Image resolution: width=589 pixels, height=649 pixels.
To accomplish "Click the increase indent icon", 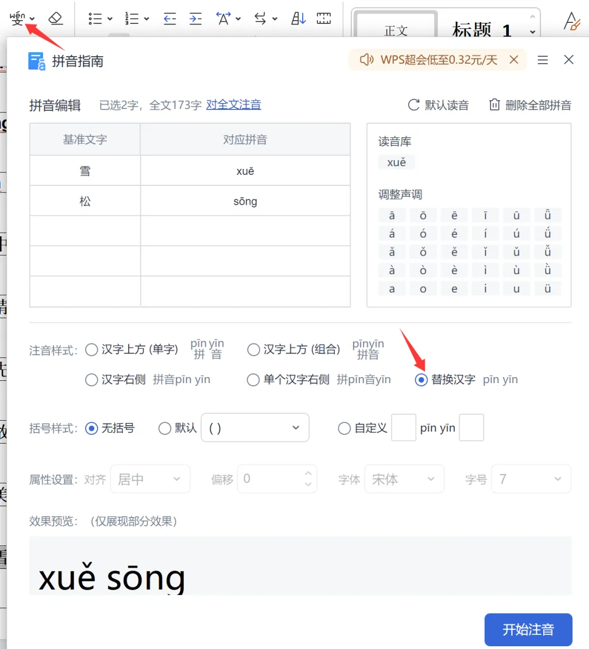I will pyautogui.click(x=195, y=19).
